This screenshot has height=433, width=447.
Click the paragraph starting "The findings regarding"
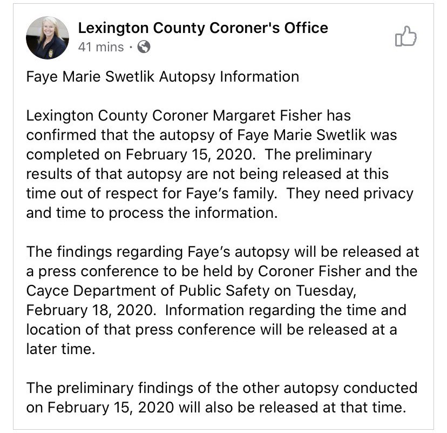pos(222,291)
